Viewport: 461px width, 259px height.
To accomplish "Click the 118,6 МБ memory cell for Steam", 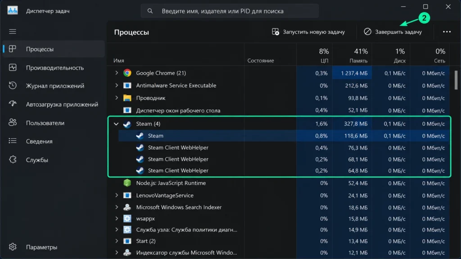I will (352, 136).
